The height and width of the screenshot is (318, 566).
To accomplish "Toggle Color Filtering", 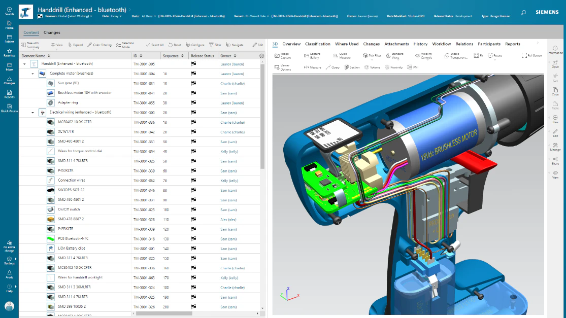I will 99,45.
